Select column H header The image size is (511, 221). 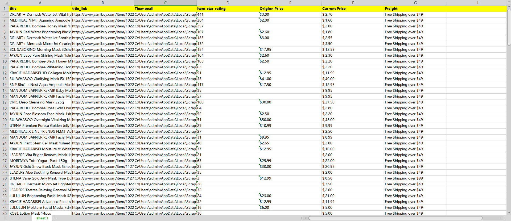pyautogui.click(x=478, y=3)
